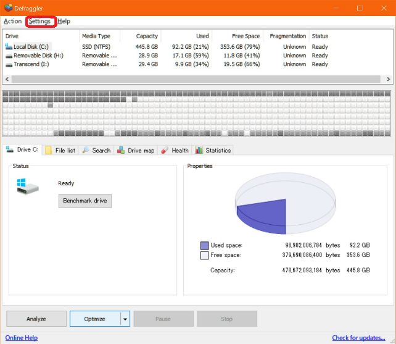Click the 28.9 GB capacity cell

click(x=148, y=56)
